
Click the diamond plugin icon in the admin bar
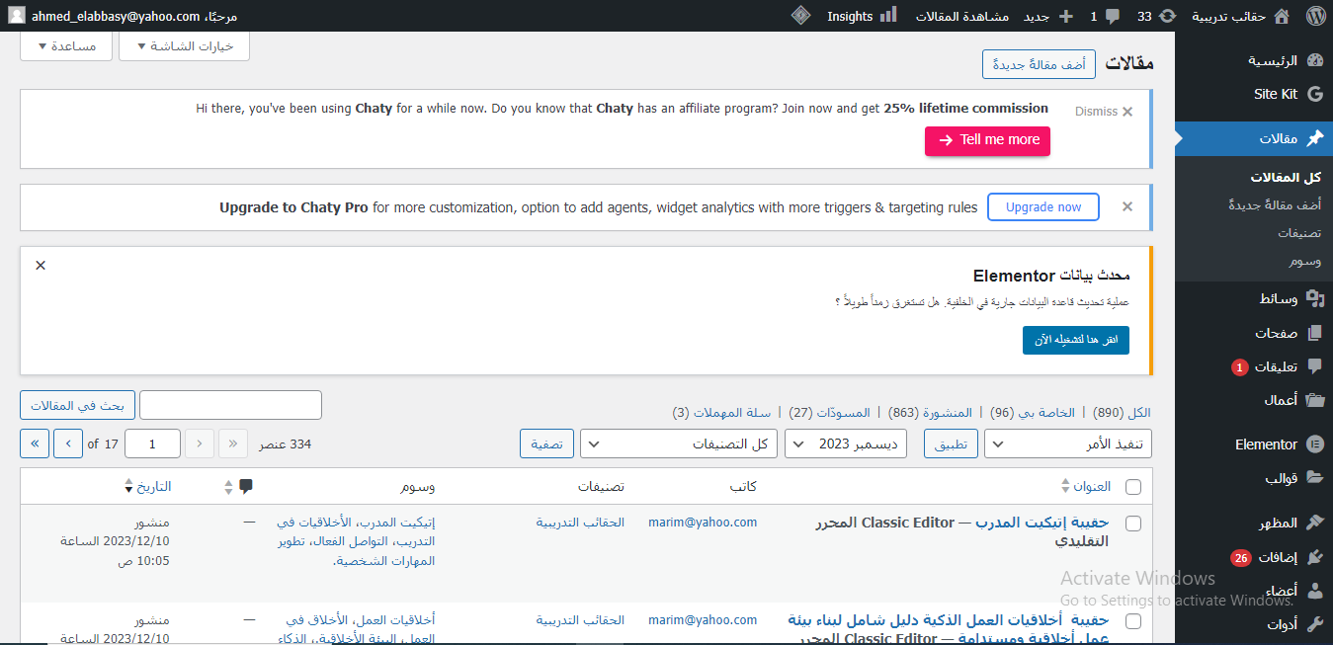(x=801, y=16)
